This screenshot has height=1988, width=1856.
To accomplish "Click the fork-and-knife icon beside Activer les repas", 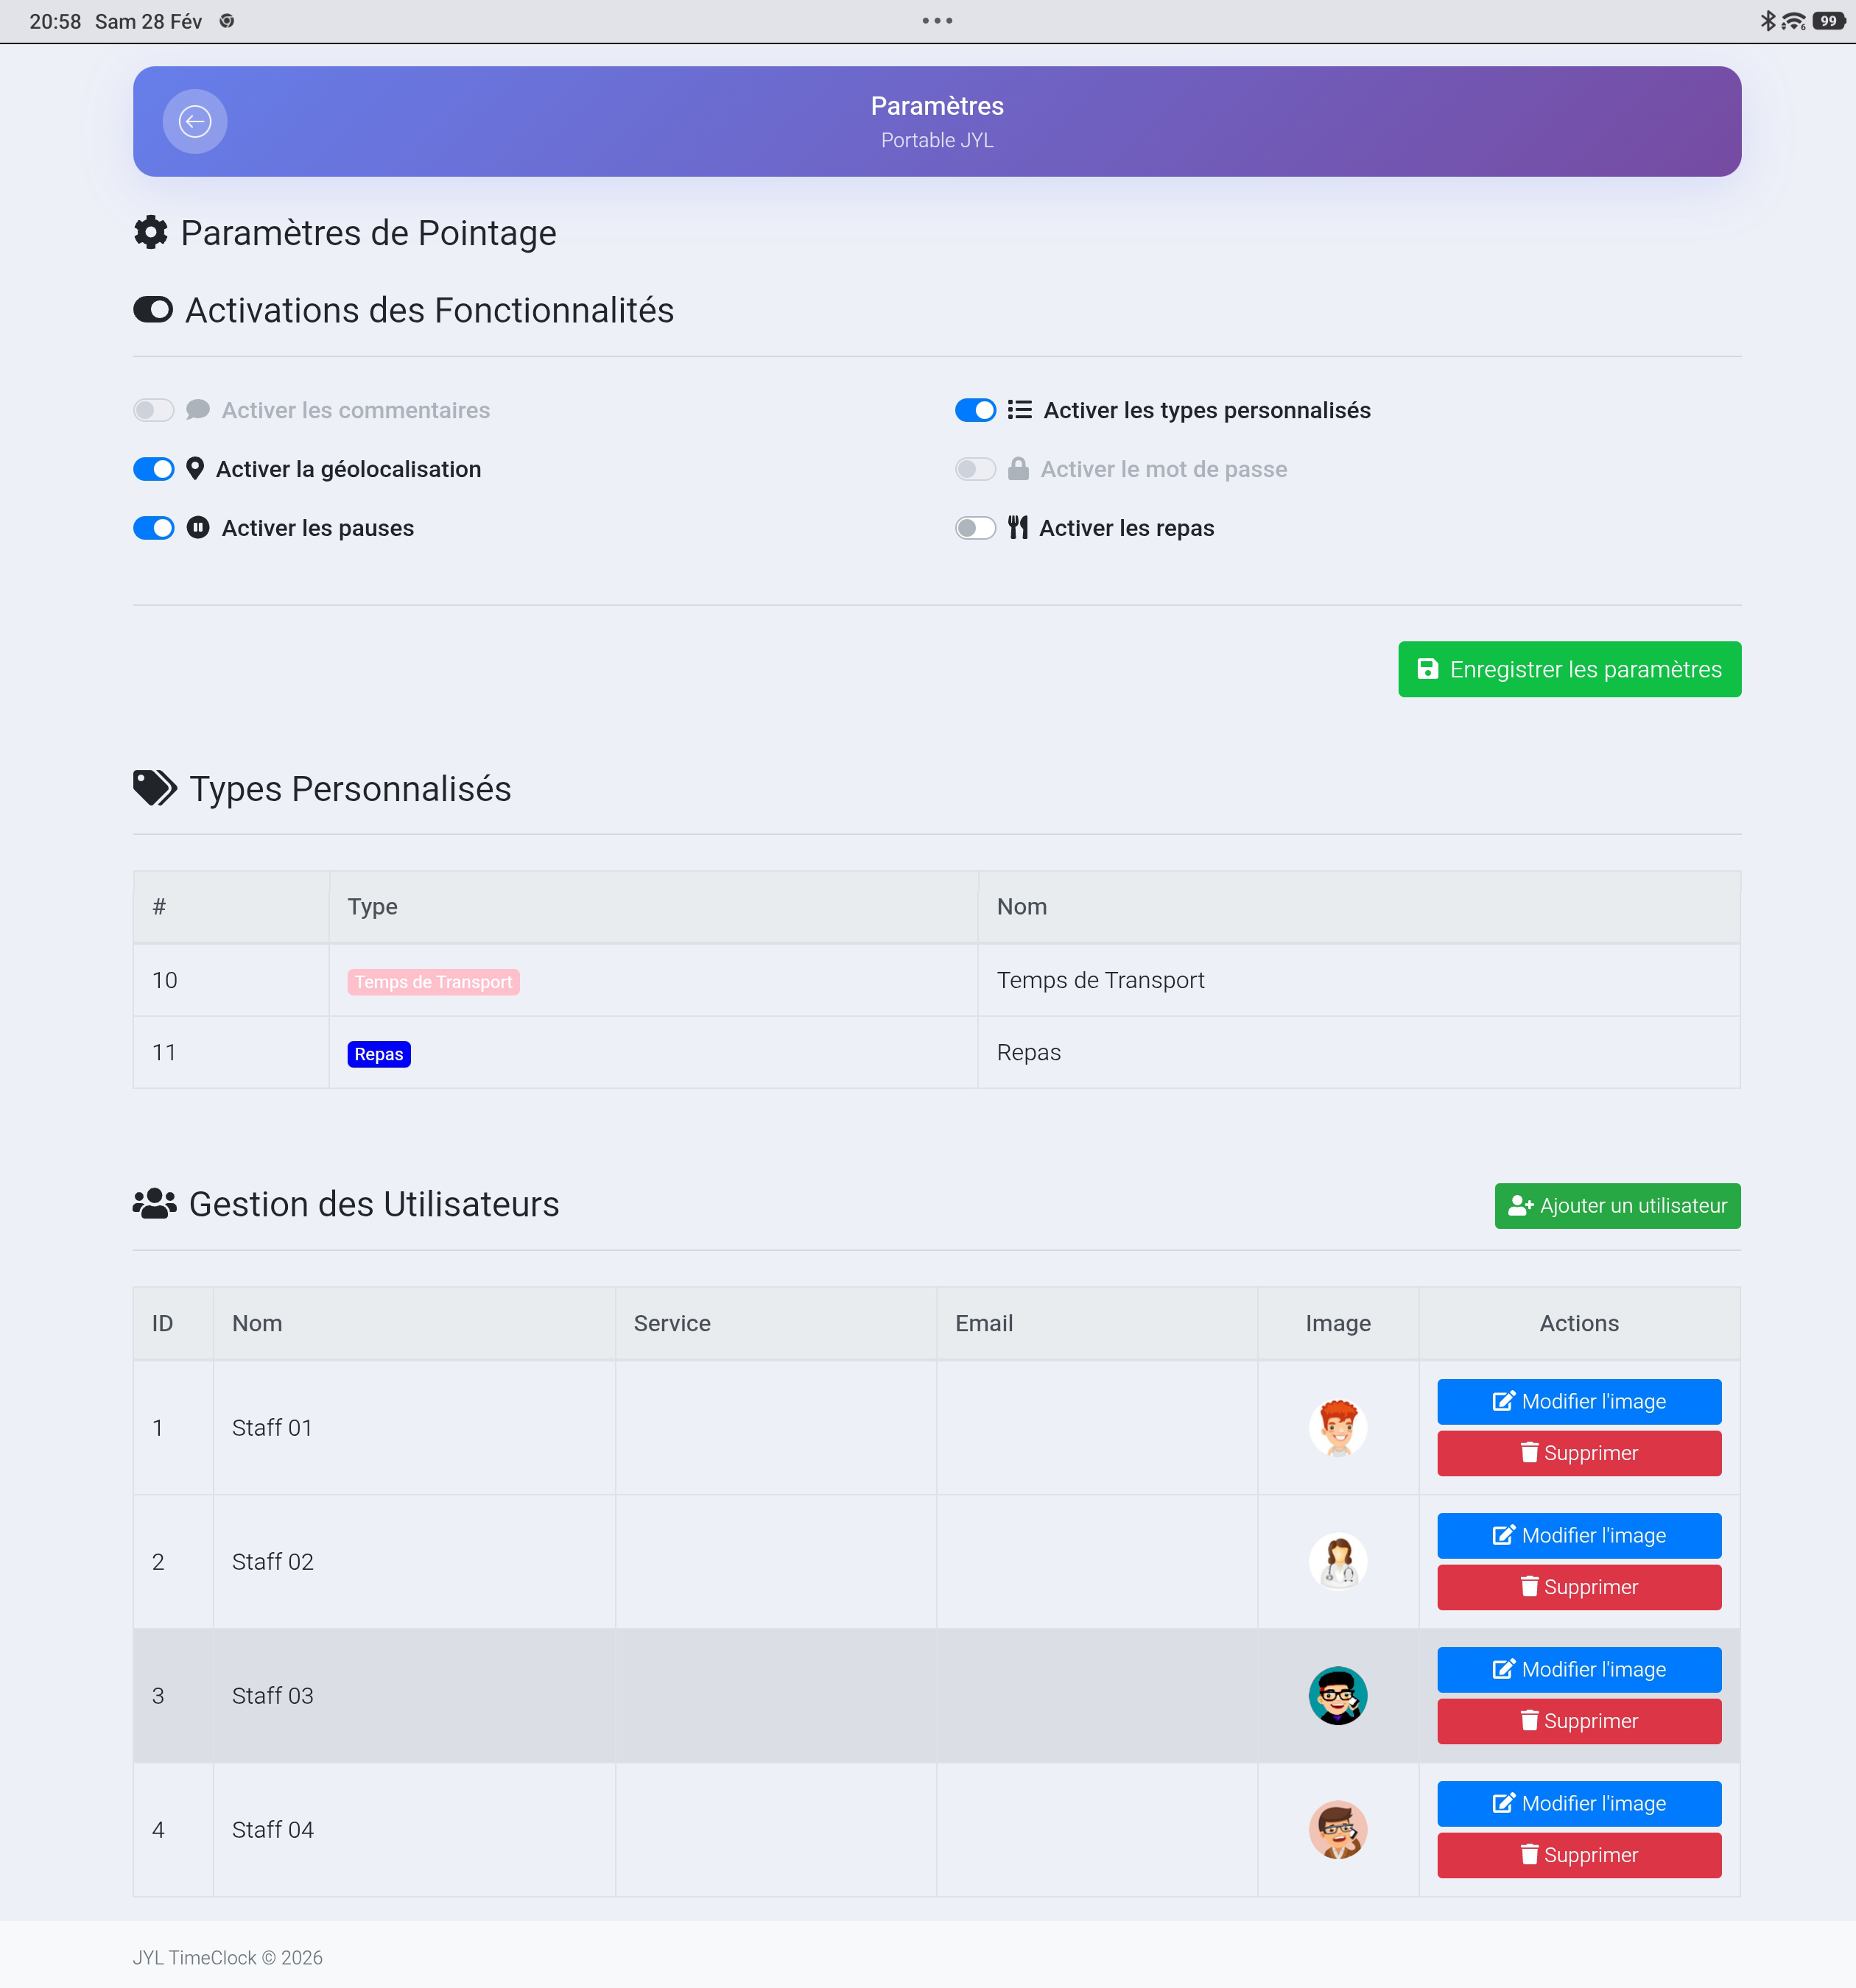I will tap(1018, 528).
